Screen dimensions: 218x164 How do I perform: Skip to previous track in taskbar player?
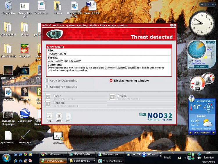coord(139,154)
